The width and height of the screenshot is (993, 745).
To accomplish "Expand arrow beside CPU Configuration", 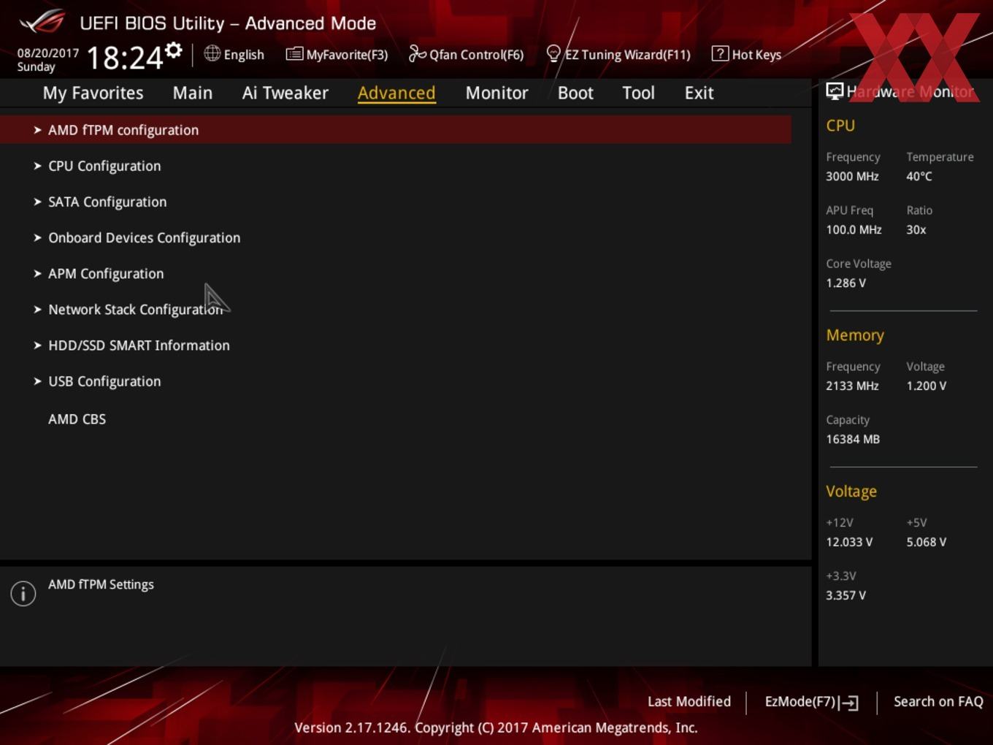I will [x=37, y=166].
